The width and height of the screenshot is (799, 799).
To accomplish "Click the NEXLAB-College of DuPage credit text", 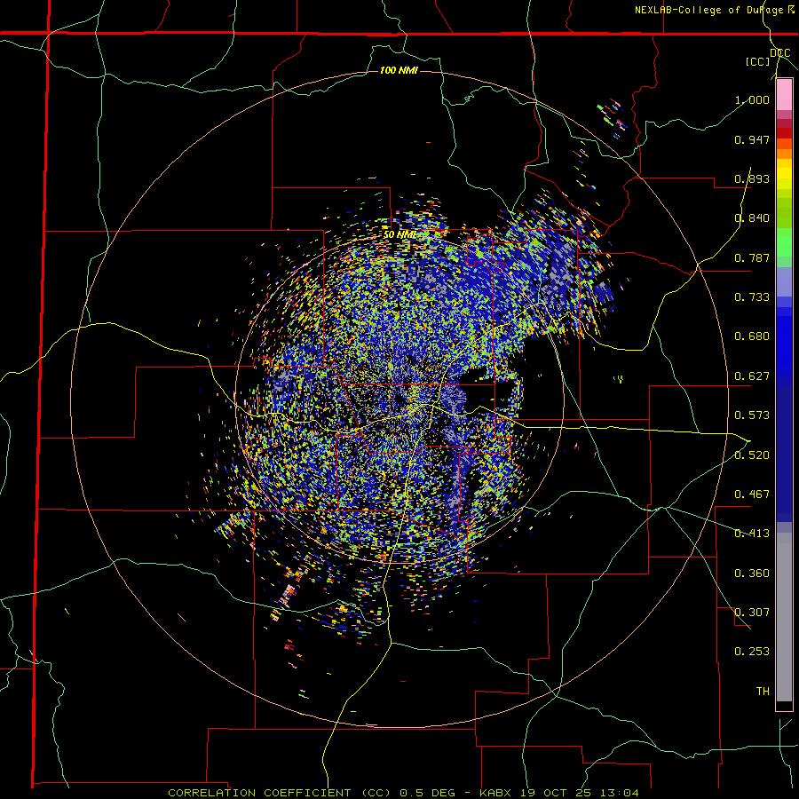I will pyautogui.click(x=709, y=10).
